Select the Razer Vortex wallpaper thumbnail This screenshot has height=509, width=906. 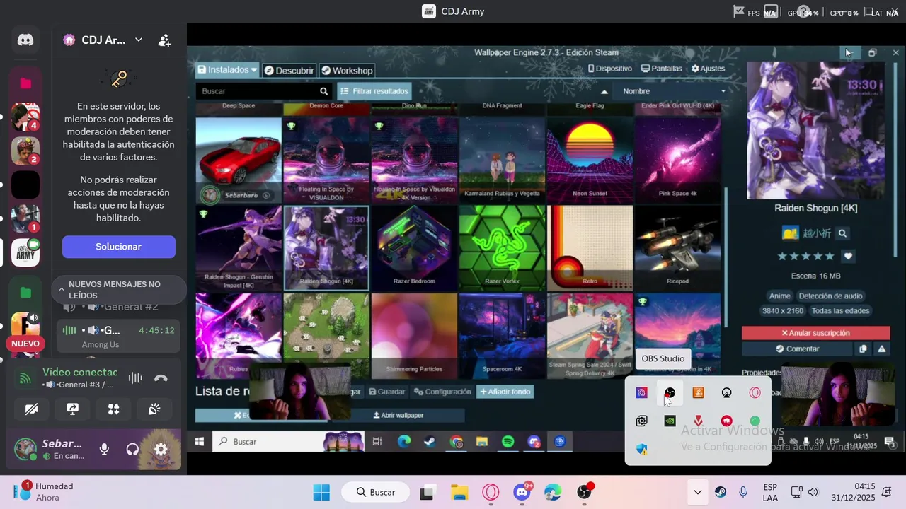pyautogui.click(x=502, y=248)
